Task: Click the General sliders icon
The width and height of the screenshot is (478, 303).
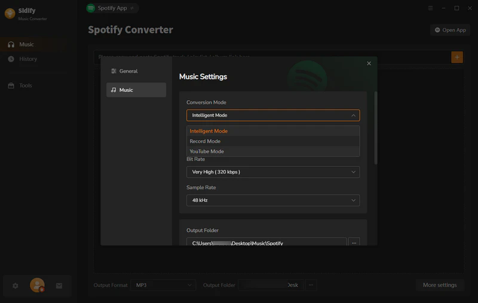Action: (x=114, y=71)
